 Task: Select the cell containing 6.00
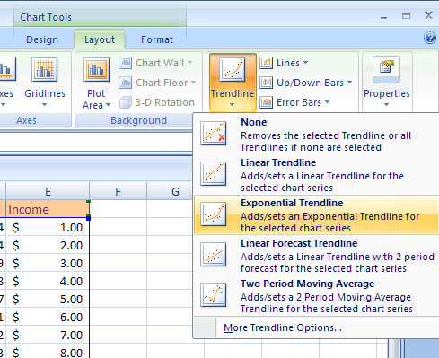point(48,317)
